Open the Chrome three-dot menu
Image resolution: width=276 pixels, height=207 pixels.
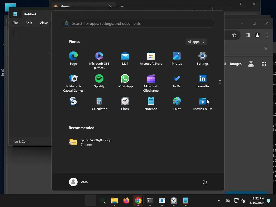267,35
